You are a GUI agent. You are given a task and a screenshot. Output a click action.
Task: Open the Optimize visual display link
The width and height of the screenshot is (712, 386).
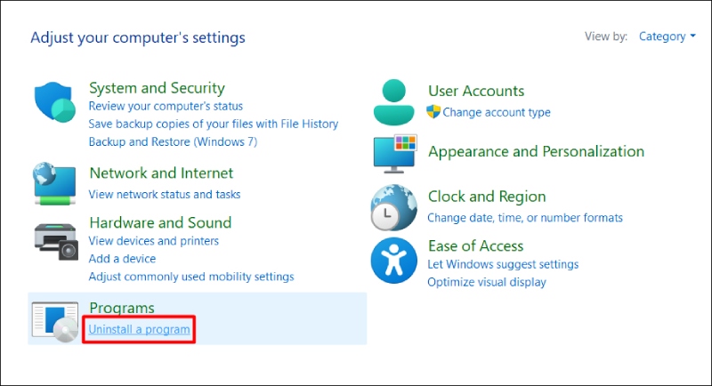click(487, 282)
